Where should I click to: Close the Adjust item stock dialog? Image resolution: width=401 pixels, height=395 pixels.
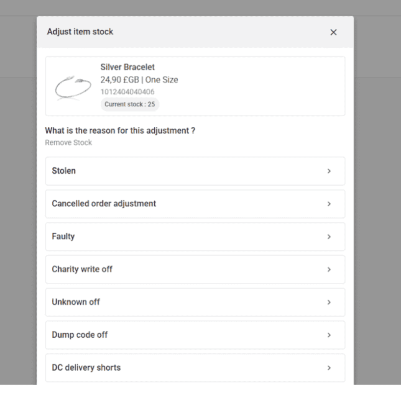(333, 33)
